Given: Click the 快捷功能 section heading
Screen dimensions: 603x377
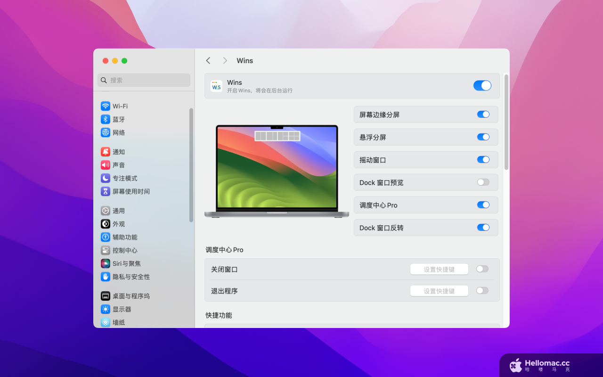Looking at the screenshot, I should coord(219,315).
